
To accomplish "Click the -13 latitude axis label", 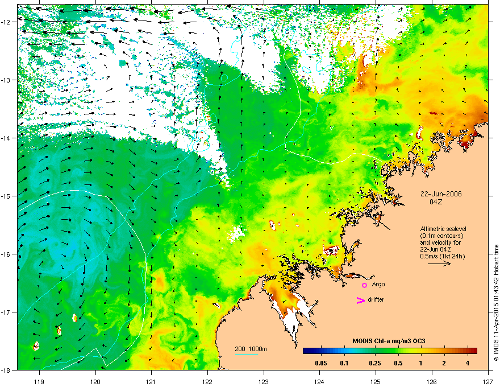I will pyautogui.click(x=6, y=80).
